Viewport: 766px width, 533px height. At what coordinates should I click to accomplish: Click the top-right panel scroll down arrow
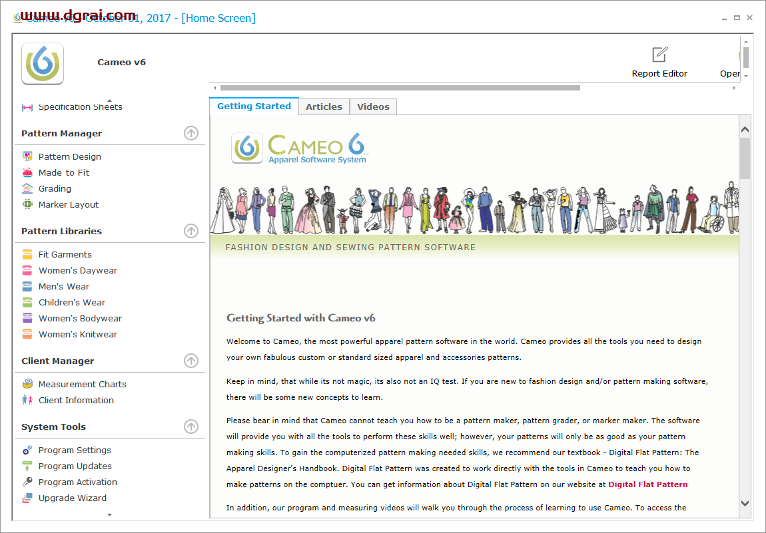(746, 76)
